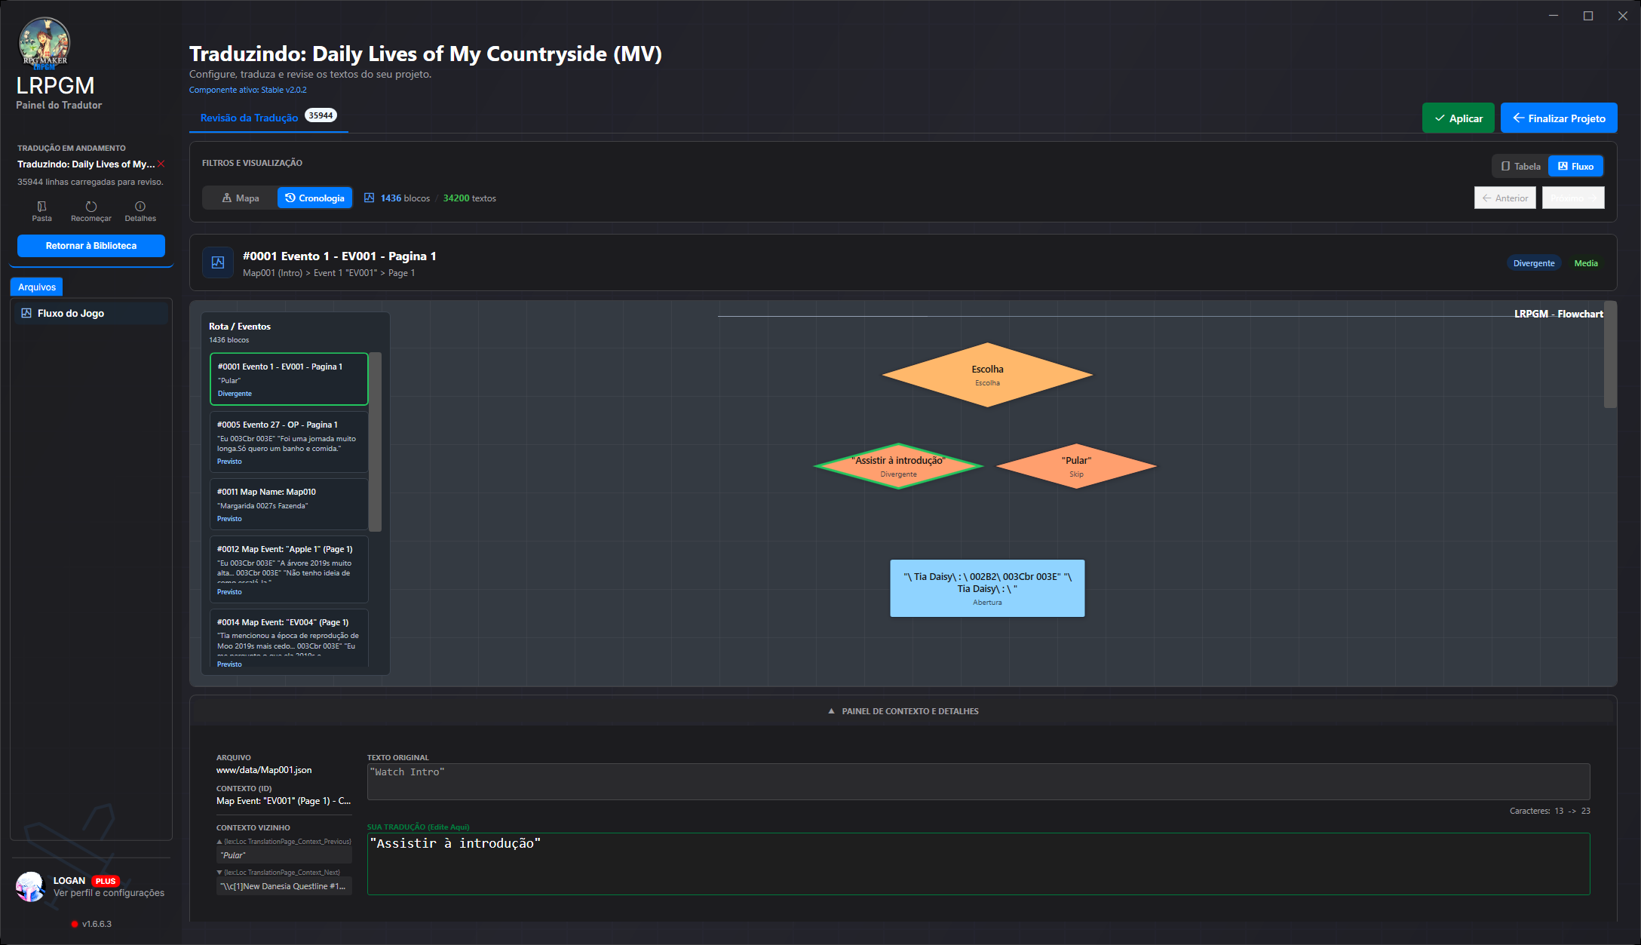The image size is (1641, 945).
Task: Switch to Cronologia view mode
Action: (314, 198)
